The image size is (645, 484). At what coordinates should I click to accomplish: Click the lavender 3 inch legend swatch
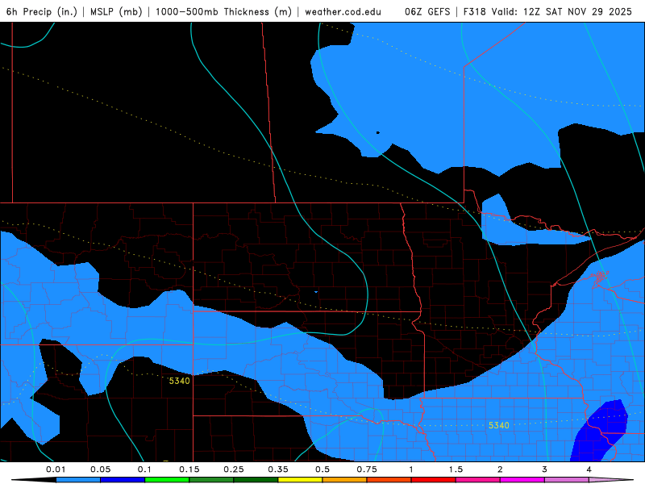(x=567, y=480)
